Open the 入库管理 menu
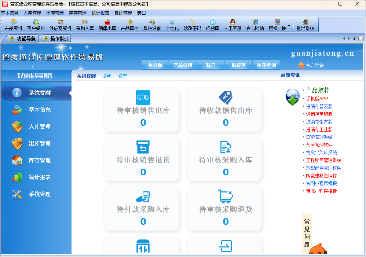 click(32, 13)
